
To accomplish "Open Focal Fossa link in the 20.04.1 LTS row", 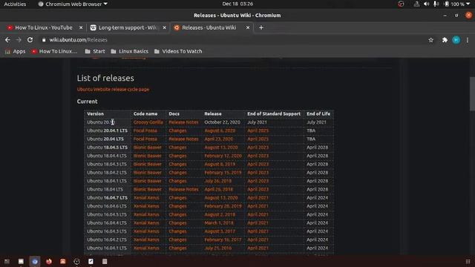I will 145,131.
